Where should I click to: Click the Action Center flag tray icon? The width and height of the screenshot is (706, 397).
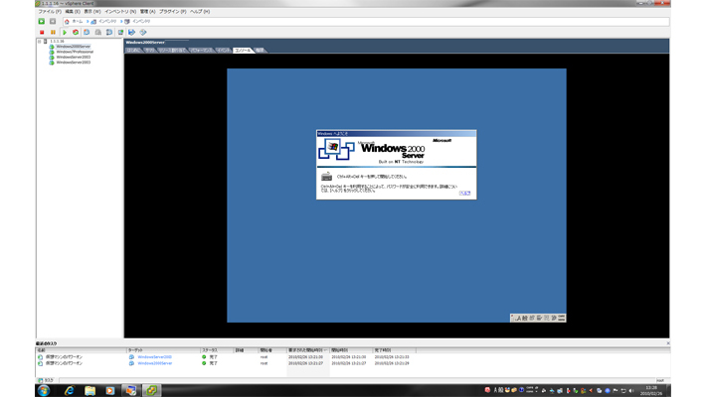click(x=616, y=390)
